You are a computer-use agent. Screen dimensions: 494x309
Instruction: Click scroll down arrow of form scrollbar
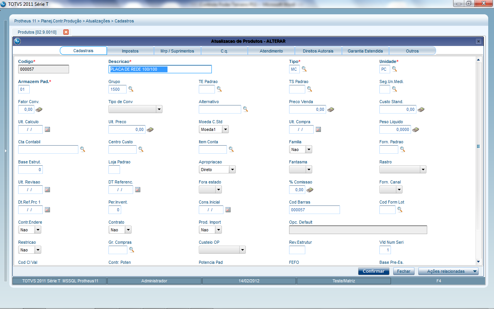[x=478, y=261]
